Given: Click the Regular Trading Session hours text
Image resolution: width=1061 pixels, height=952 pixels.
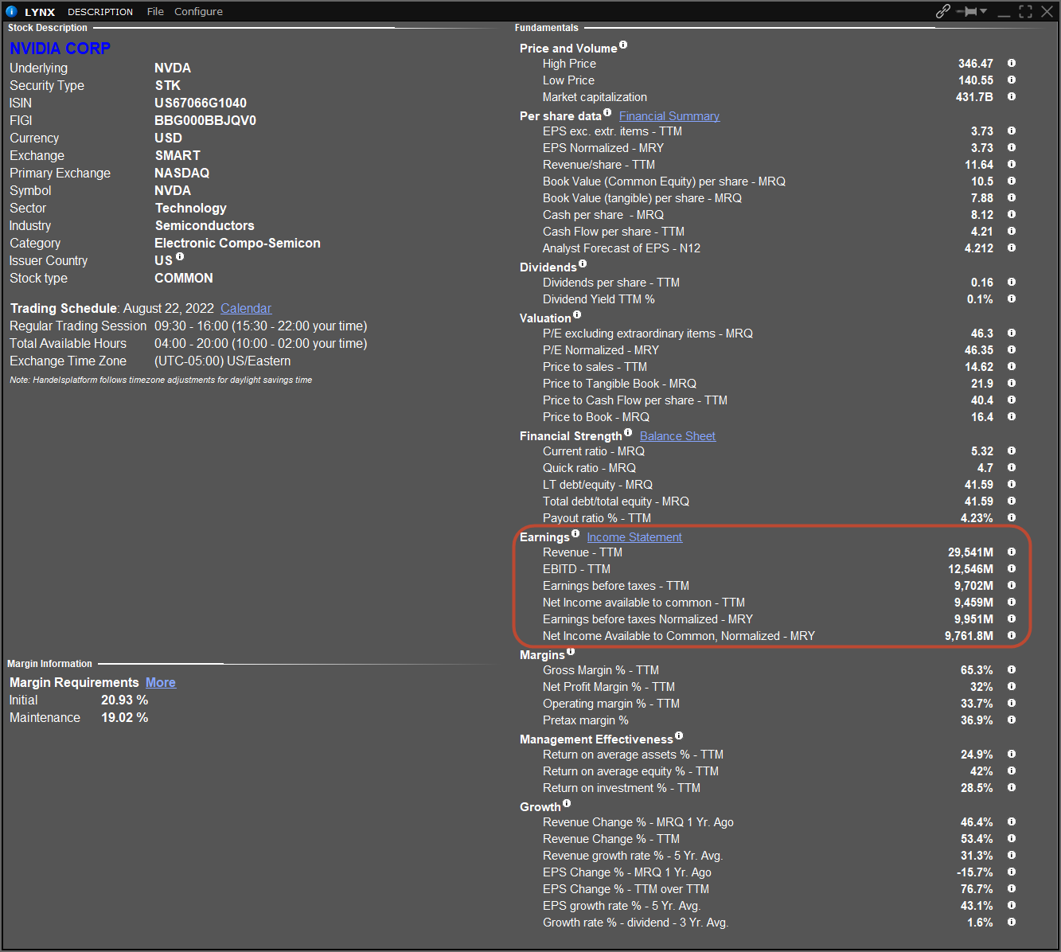Looking at the screenshot, I should pos(261,326).
